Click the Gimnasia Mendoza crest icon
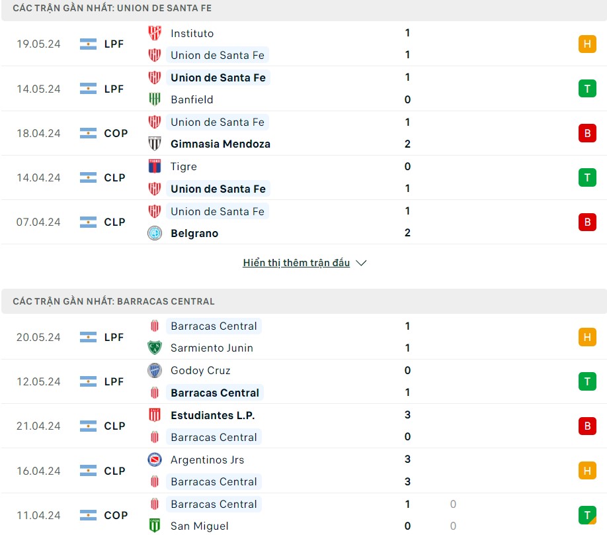 click(154, 144)
